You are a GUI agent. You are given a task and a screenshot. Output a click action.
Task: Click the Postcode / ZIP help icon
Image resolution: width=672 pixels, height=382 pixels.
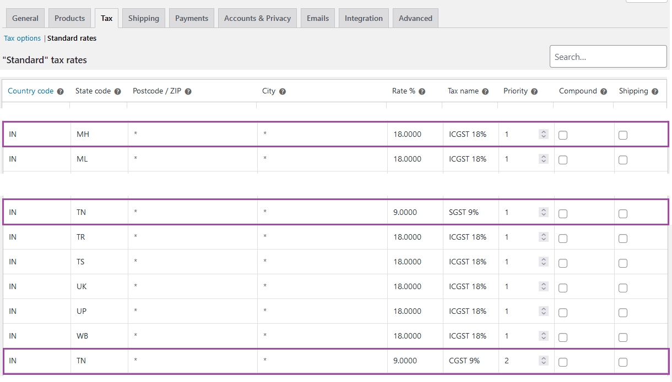(188, 92)
